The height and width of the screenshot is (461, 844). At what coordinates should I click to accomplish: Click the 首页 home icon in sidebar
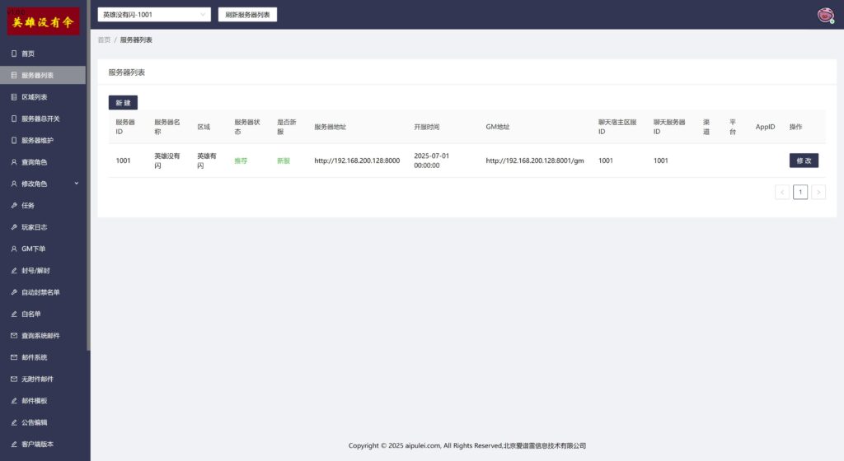13,54
